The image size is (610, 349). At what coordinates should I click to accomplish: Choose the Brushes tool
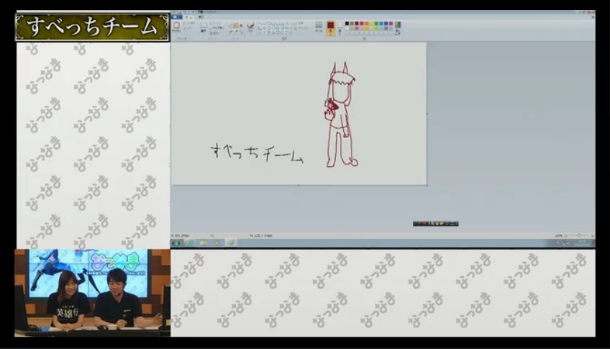(250, 27)
